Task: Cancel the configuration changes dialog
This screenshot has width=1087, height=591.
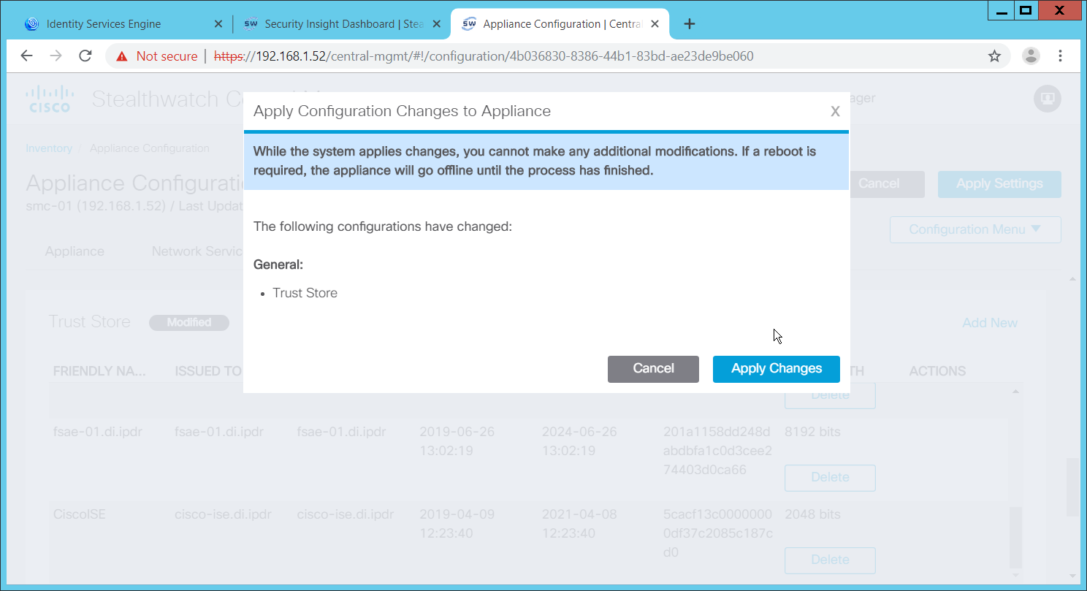Action: [x=653, y=369]
